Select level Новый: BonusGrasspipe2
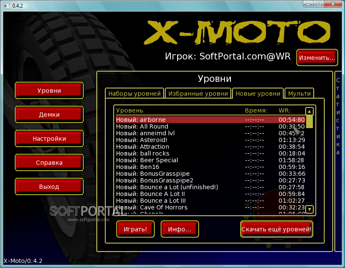Viewport: 345px width, 268px height. click(x=211, y=180)
